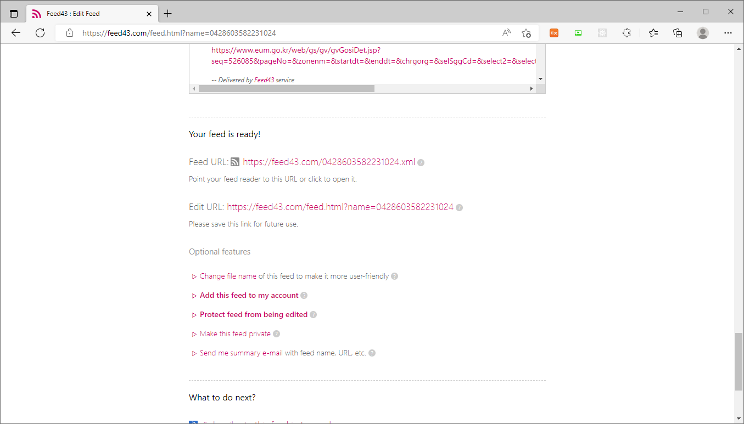Click Send me summary e-mail link
The height and width of the screenshot is (424, 744).
(x=241, y=353)
